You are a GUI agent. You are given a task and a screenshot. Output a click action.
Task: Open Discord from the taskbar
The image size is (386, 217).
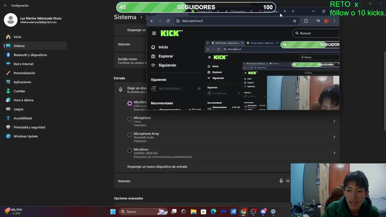263,212
